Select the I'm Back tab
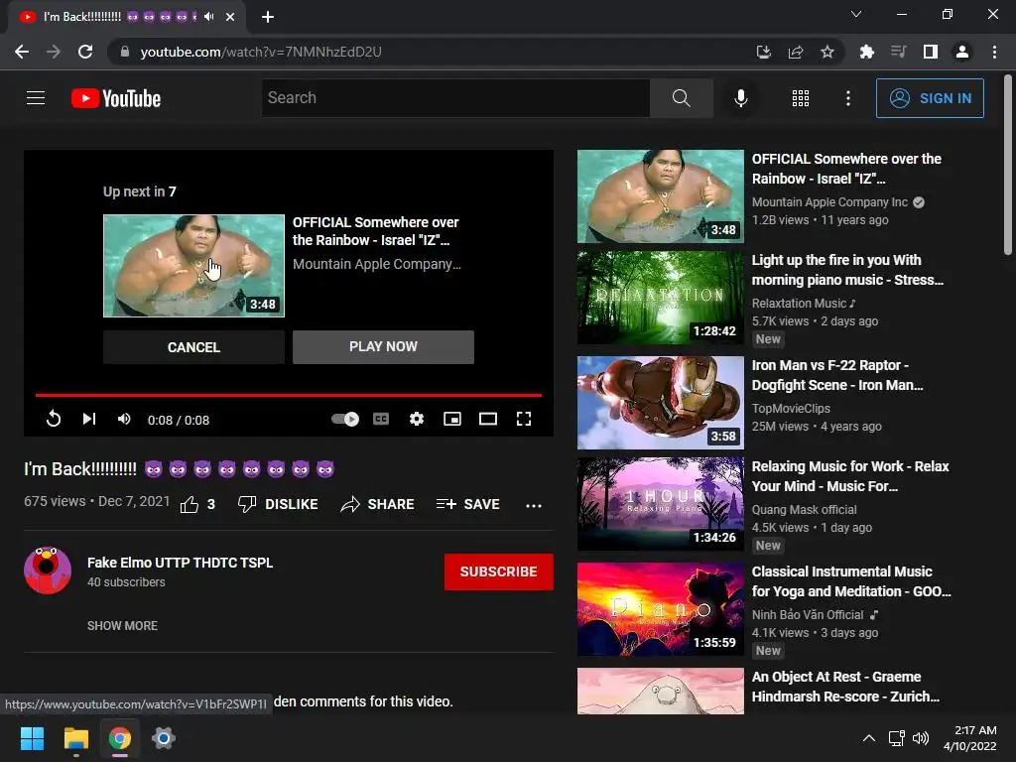The image size is (1016, 762). tap(126, 17)
